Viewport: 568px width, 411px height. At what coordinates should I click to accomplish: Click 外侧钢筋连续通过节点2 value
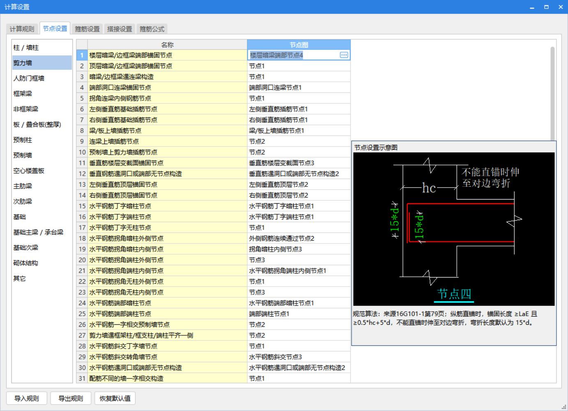(x=299, y=239)
